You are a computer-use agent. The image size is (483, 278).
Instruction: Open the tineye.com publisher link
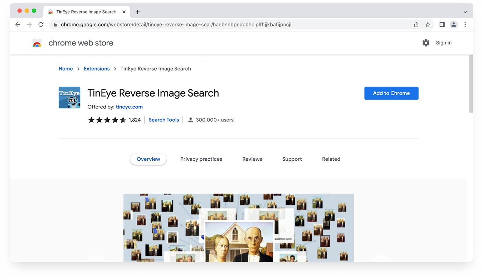coord(129,107)
